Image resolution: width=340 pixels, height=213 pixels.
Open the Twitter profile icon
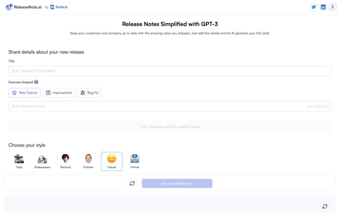[x=314, y=7]
